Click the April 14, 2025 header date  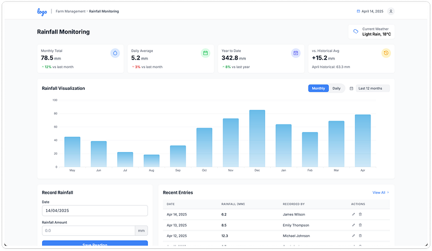click(x=372, y=11)
